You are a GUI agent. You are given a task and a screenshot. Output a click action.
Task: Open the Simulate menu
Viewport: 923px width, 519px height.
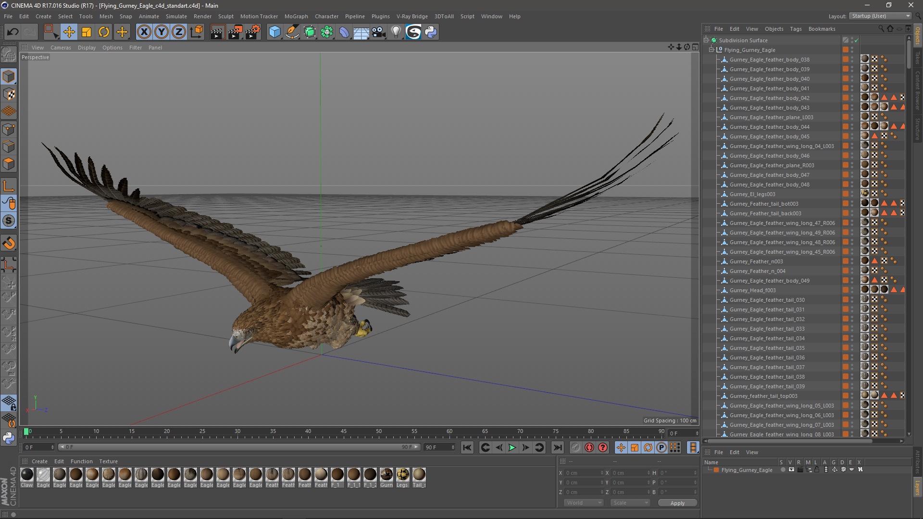click(176, 16)
